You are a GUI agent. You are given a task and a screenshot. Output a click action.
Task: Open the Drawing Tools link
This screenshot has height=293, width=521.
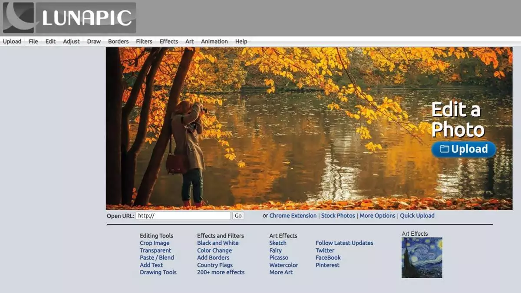pos(158,273)
